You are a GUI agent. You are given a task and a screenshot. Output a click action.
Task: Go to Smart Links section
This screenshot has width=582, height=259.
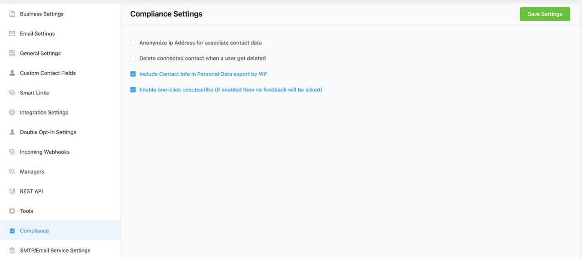[34, 93]
